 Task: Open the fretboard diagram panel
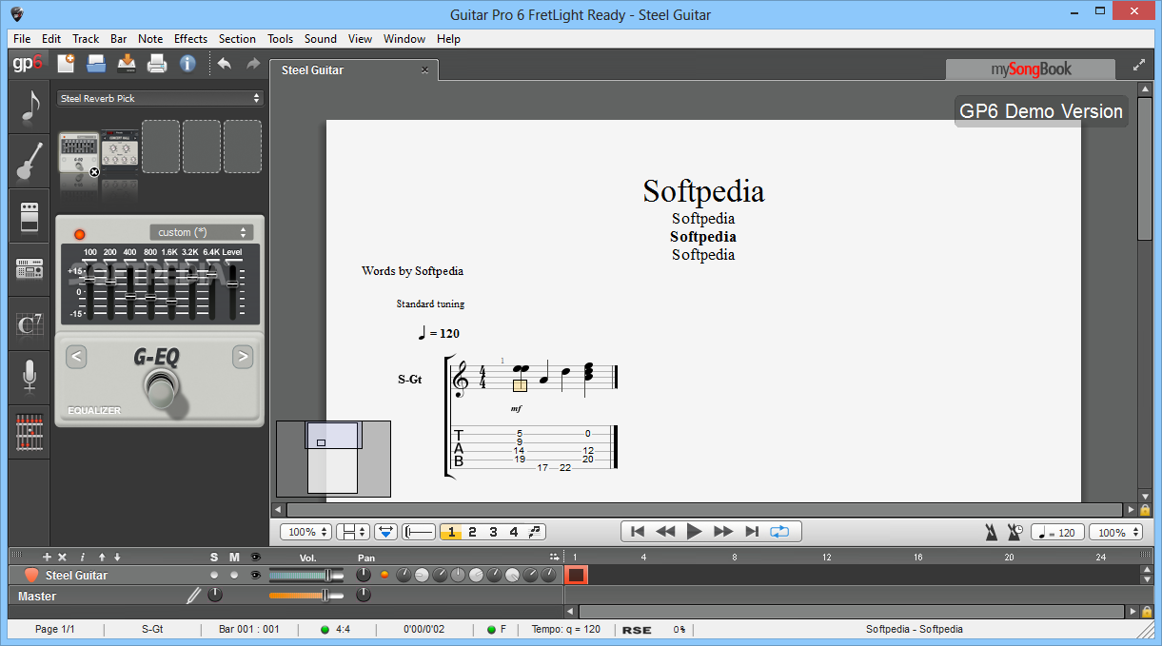point(30,432)
